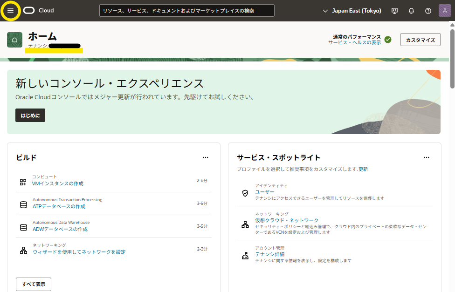455x292 pixels.
Task: Open the help question mark icon
Action: click(428, 11)
